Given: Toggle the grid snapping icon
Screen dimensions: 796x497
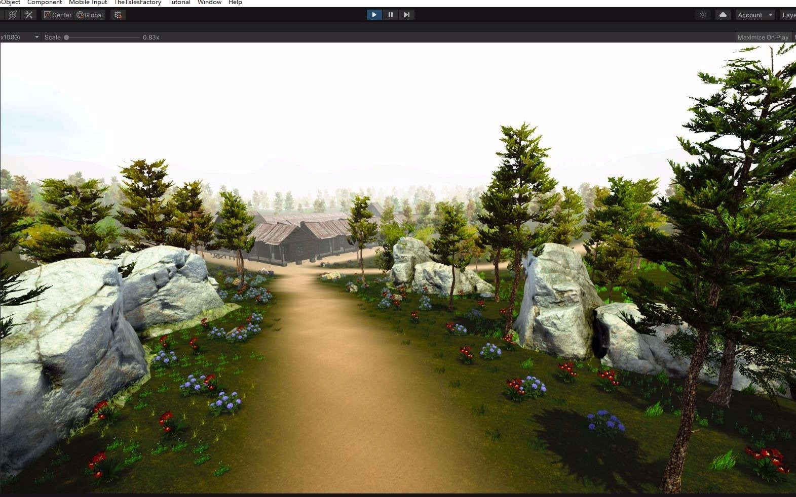Looking at the screenshot, I should [118, 15].
